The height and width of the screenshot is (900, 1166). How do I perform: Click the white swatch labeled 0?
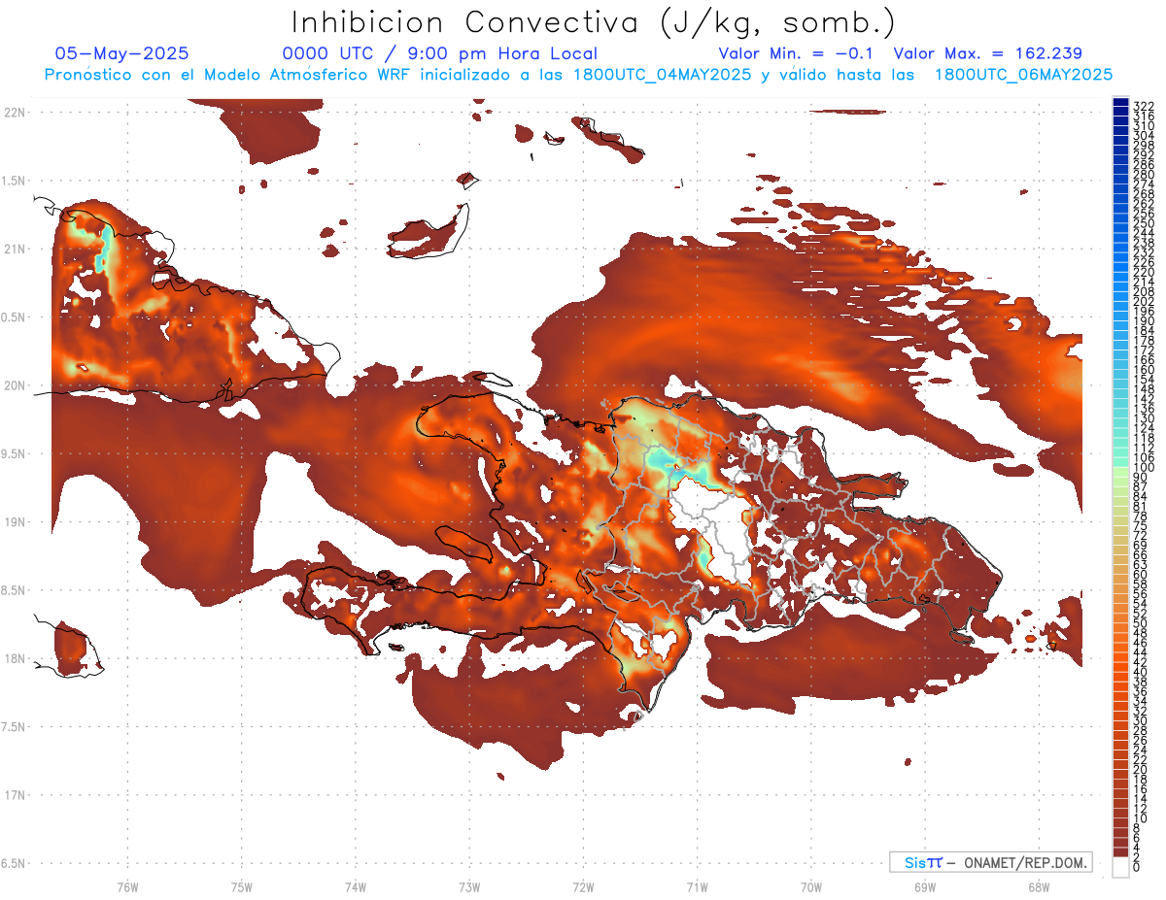click(1120, 868)
